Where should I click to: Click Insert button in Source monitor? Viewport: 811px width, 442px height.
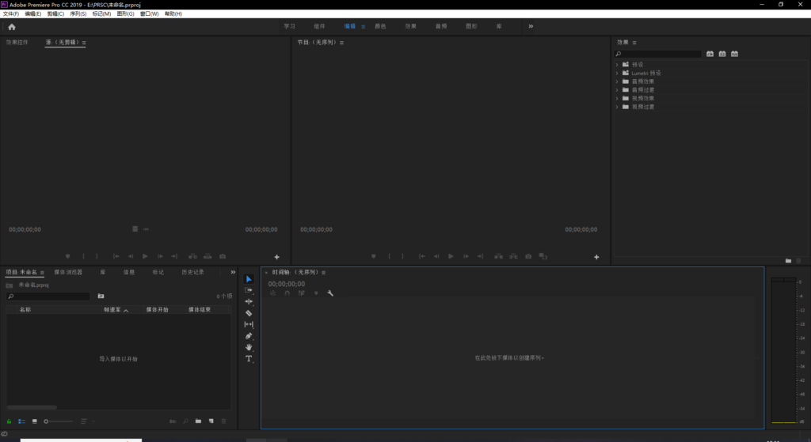pos(192,257)
